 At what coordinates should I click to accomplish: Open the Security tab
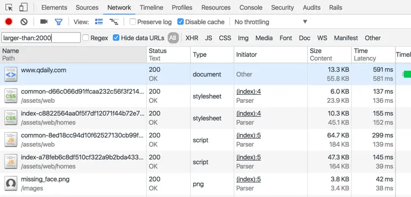(x=283, y=7)
